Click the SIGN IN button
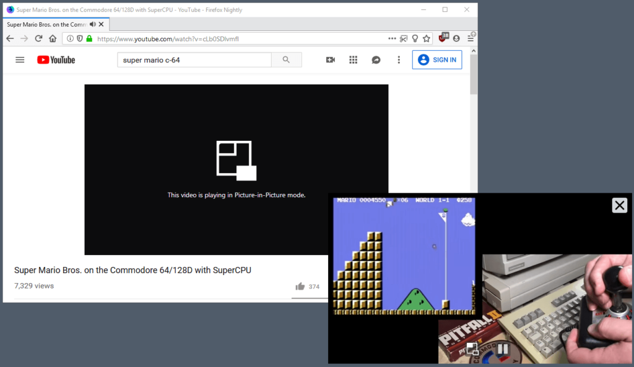Viewport: 634px width, 367px height. click(x=437, y=60)
